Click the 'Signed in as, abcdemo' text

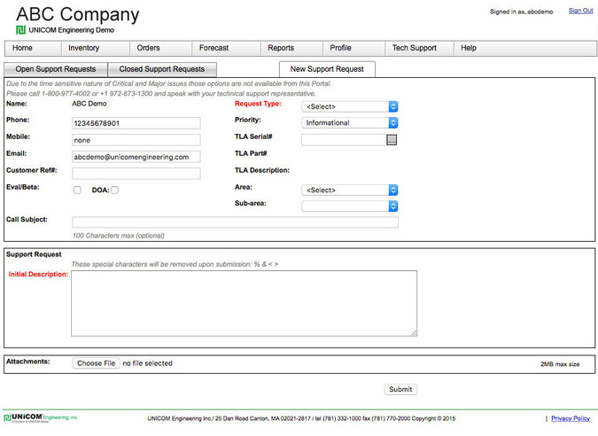pyautogui.click(x=521, y=12)
